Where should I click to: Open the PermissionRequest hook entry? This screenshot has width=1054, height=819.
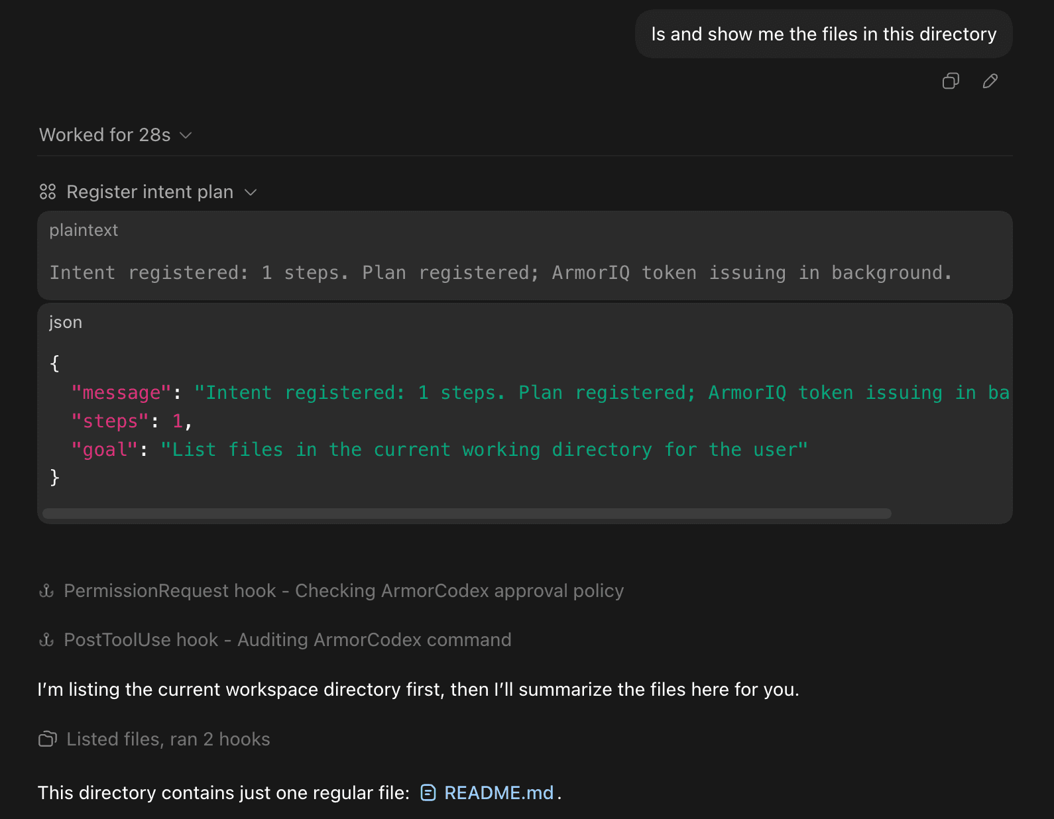[x=343, y=590]
